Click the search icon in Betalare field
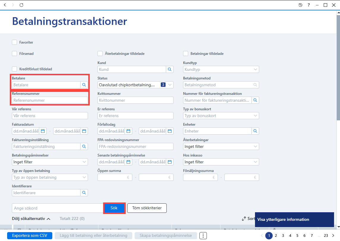Image resolution: width=340 pixels, height=241 pixels. point(84,85)
